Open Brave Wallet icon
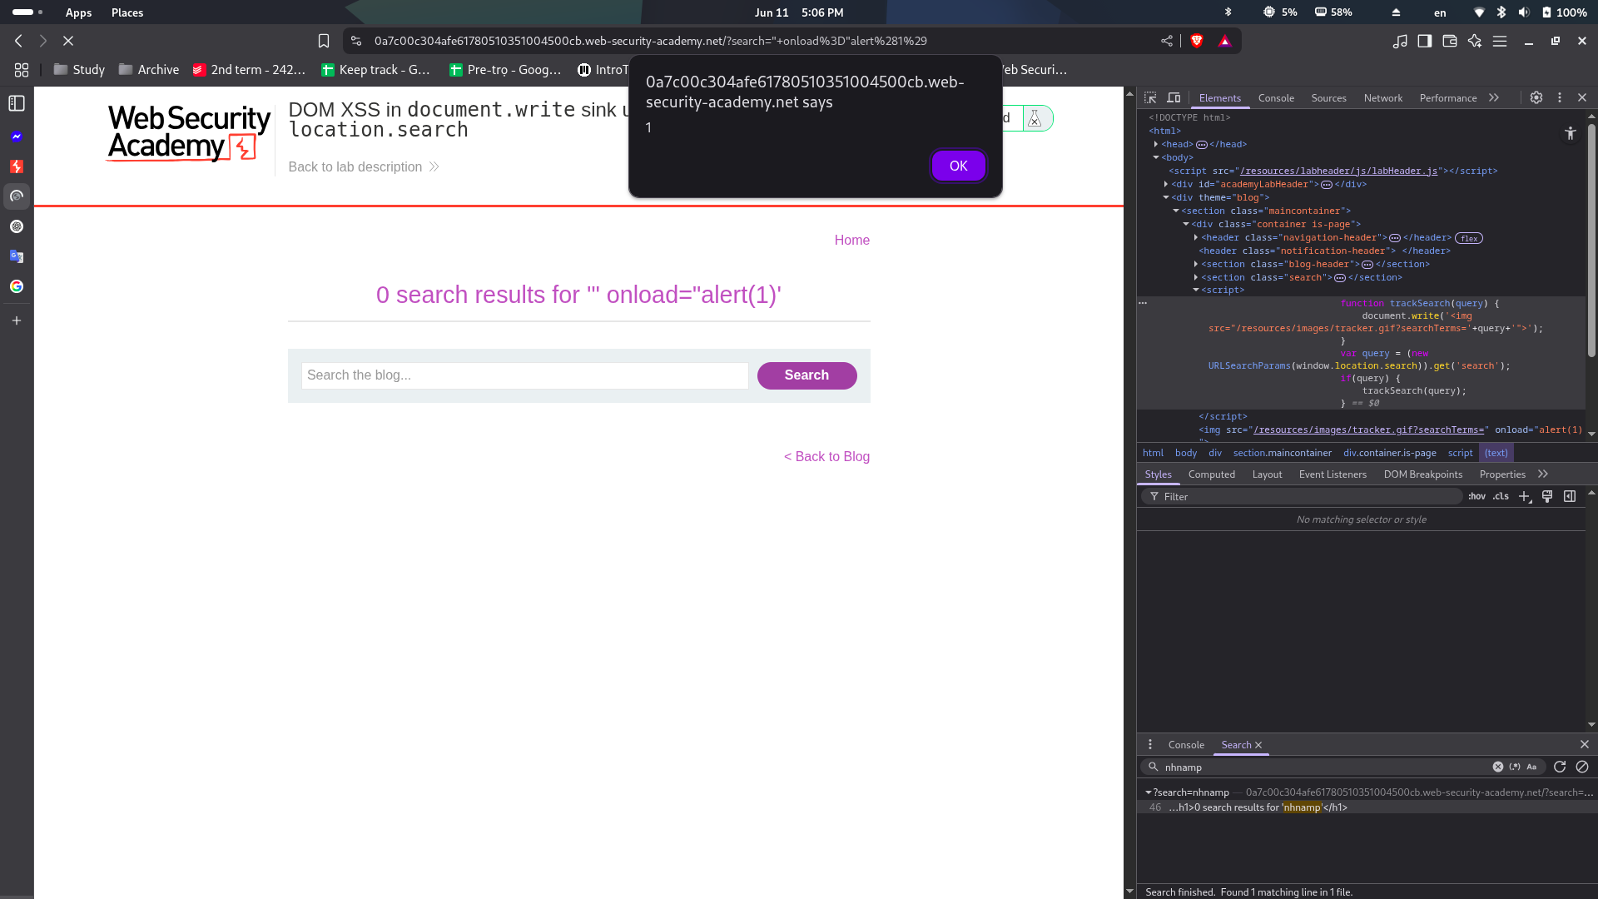1598x899 pixels. click(x=1450, y=41)
